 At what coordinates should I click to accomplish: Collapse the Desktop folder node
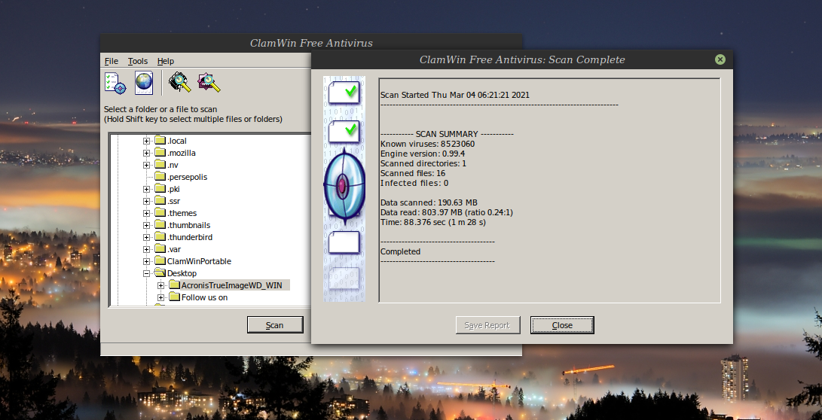pyautogui.click(x=146, y=273)
